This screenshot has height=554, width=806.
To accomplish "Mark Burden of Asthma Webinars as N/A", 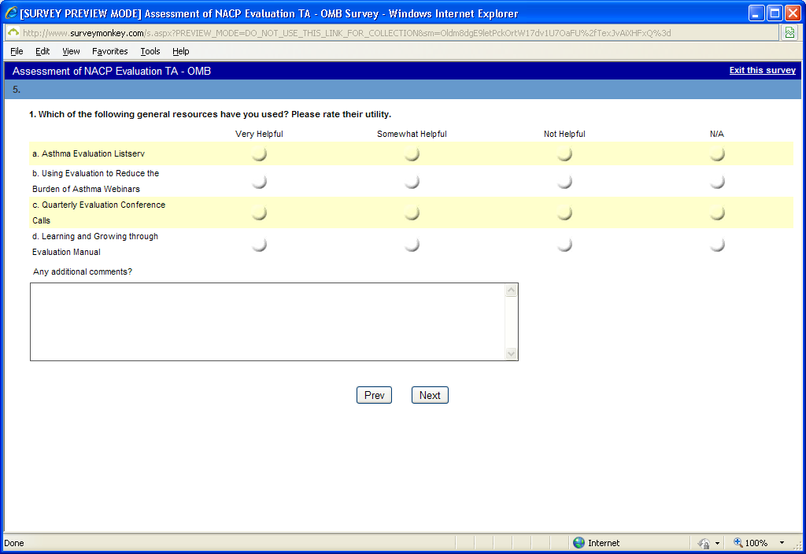I will pos(717,182).
